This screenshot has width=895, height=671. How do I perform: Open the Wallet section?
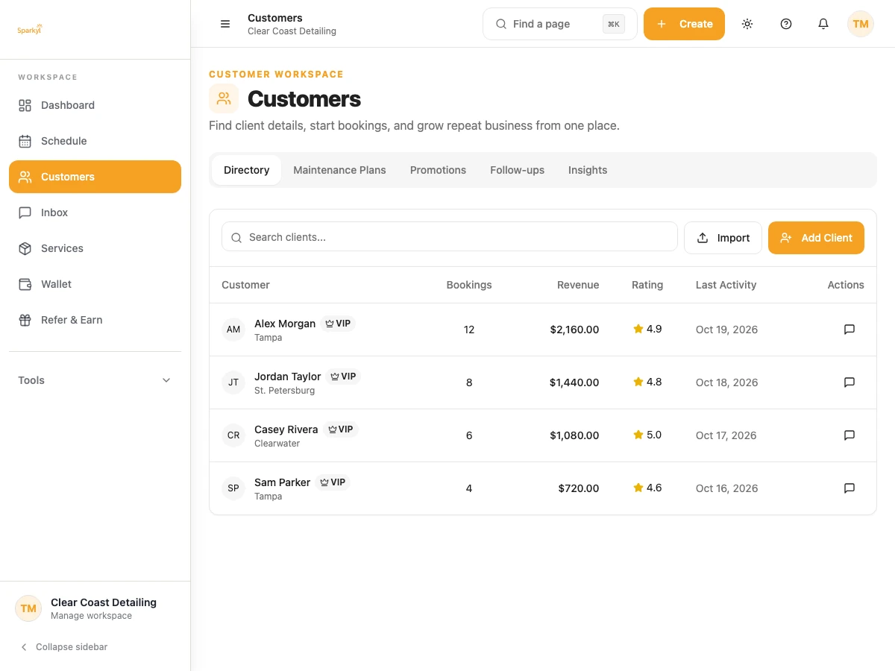point(95,284)
